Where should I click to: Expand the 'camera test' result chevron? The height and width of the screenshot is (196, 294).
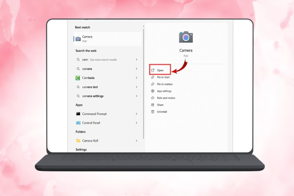point(136,87)
